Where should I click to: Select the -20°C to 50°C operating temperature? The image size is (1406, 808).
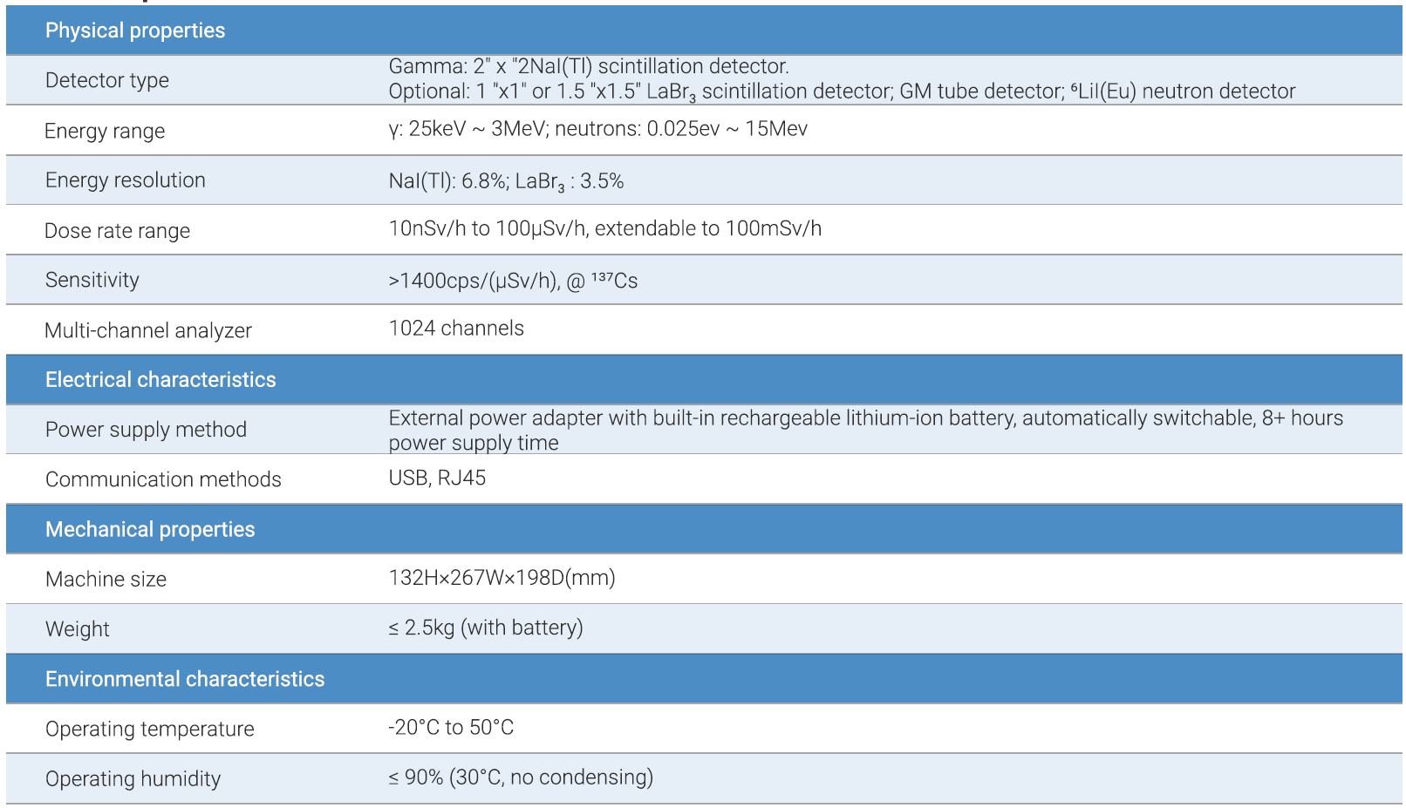[451, 728]
